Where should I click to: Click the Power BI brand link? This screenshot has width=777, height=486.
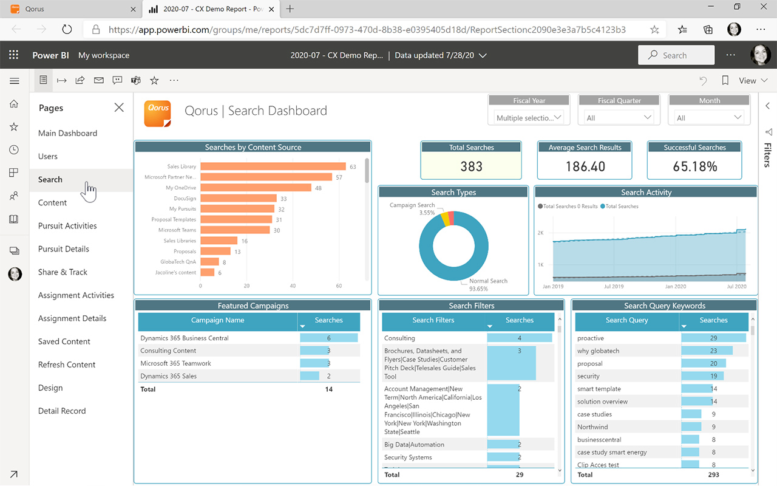click(x=50, y=55)
